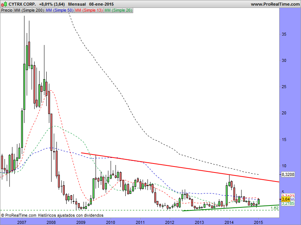
Task: Select the red descending trendline
Action: tap(180, 168)
